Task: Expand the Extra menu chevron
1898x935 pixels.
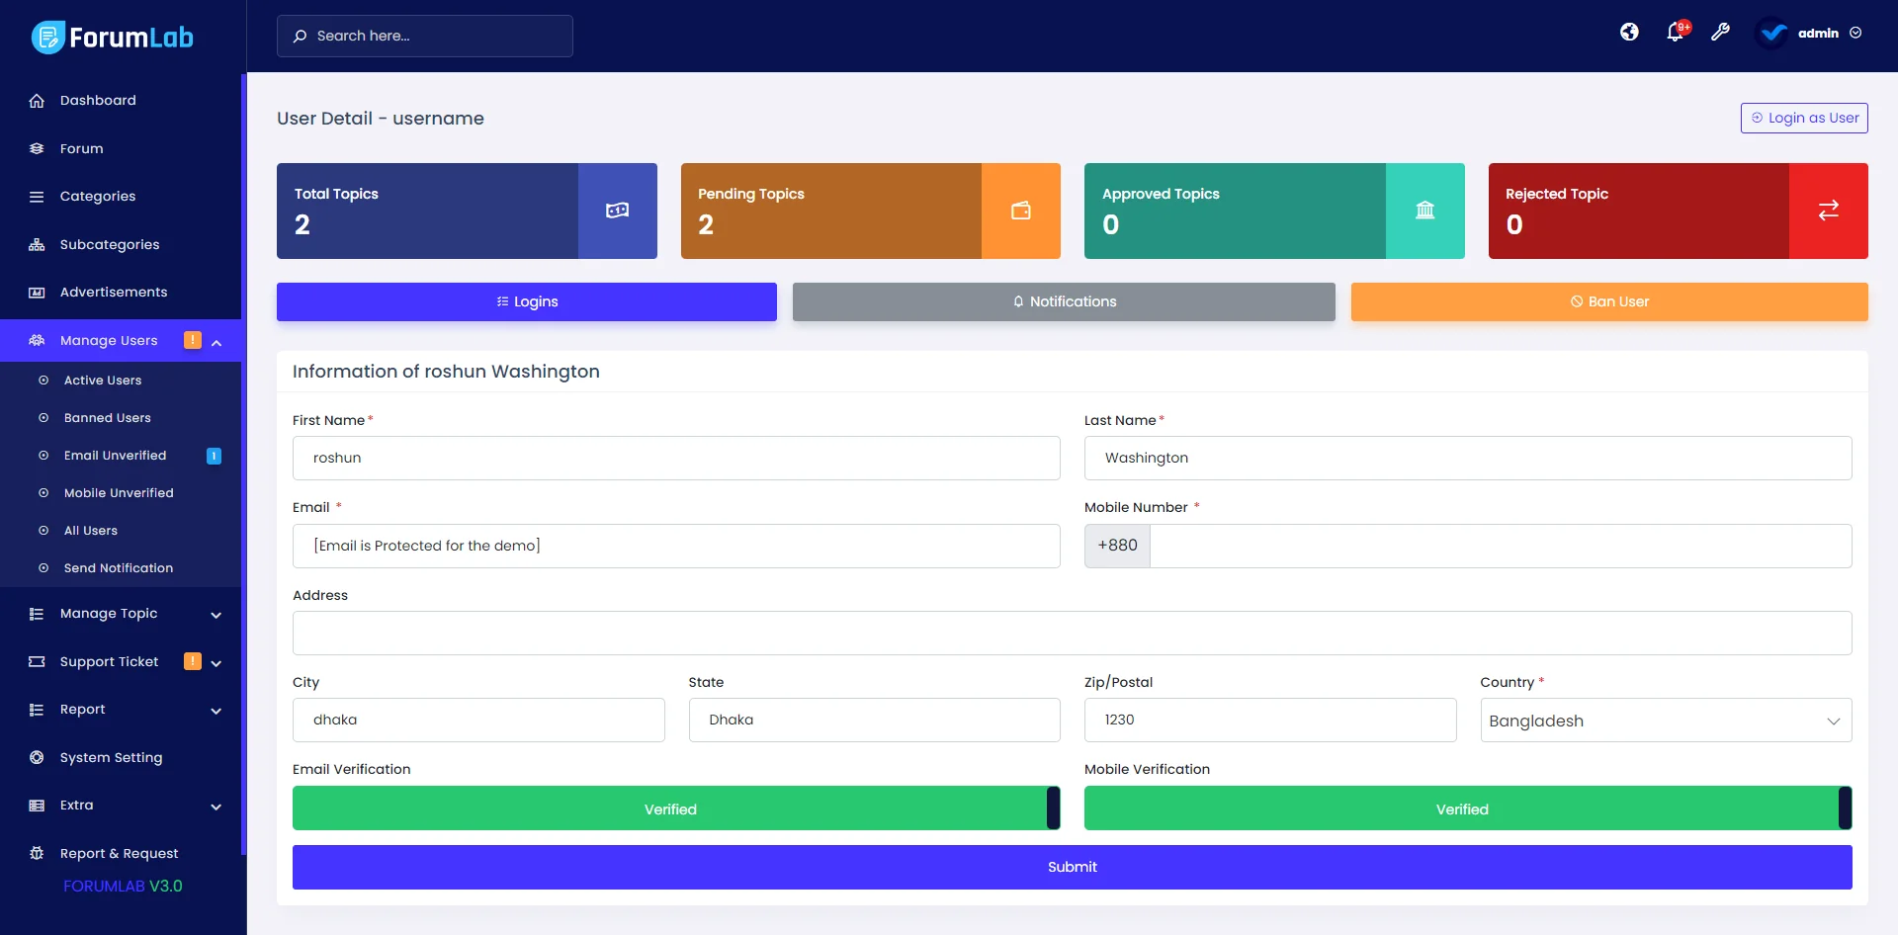Action: [x=216, y=807]
